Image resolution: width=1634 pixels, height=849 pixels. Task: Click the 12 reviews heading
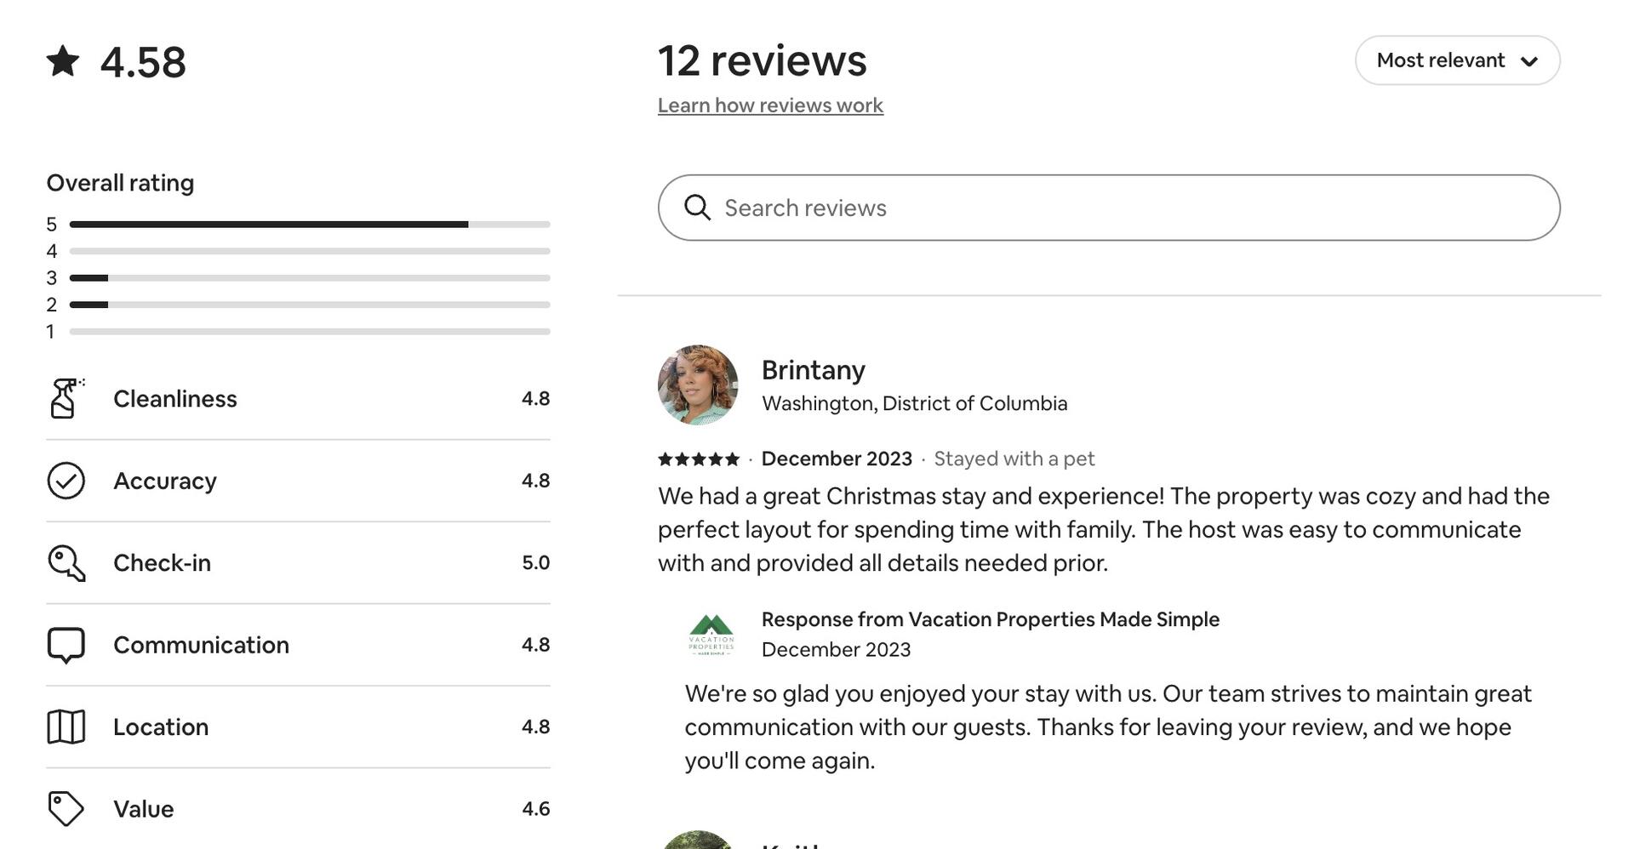point(762,60)
